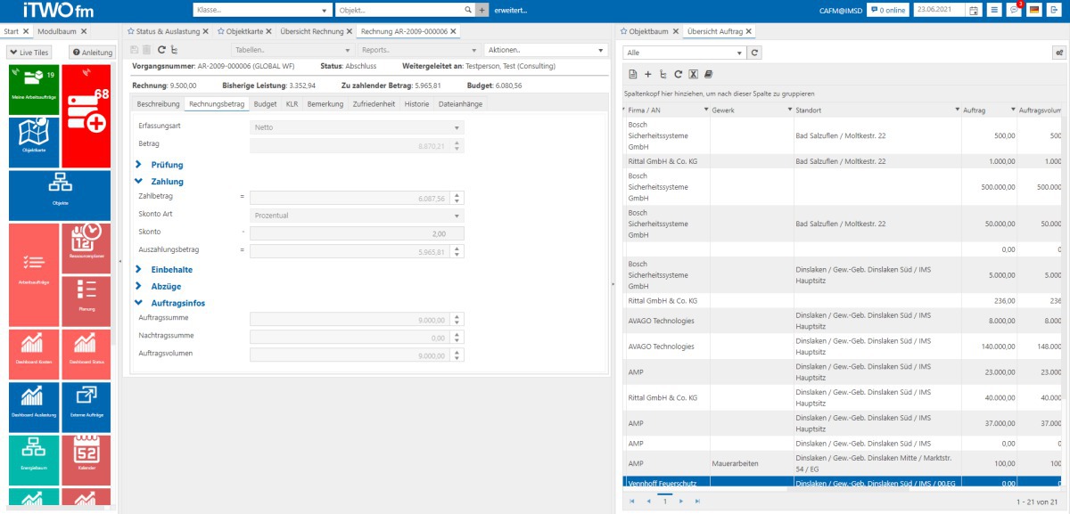Click the save icon in the invoice toolbar

135,50
